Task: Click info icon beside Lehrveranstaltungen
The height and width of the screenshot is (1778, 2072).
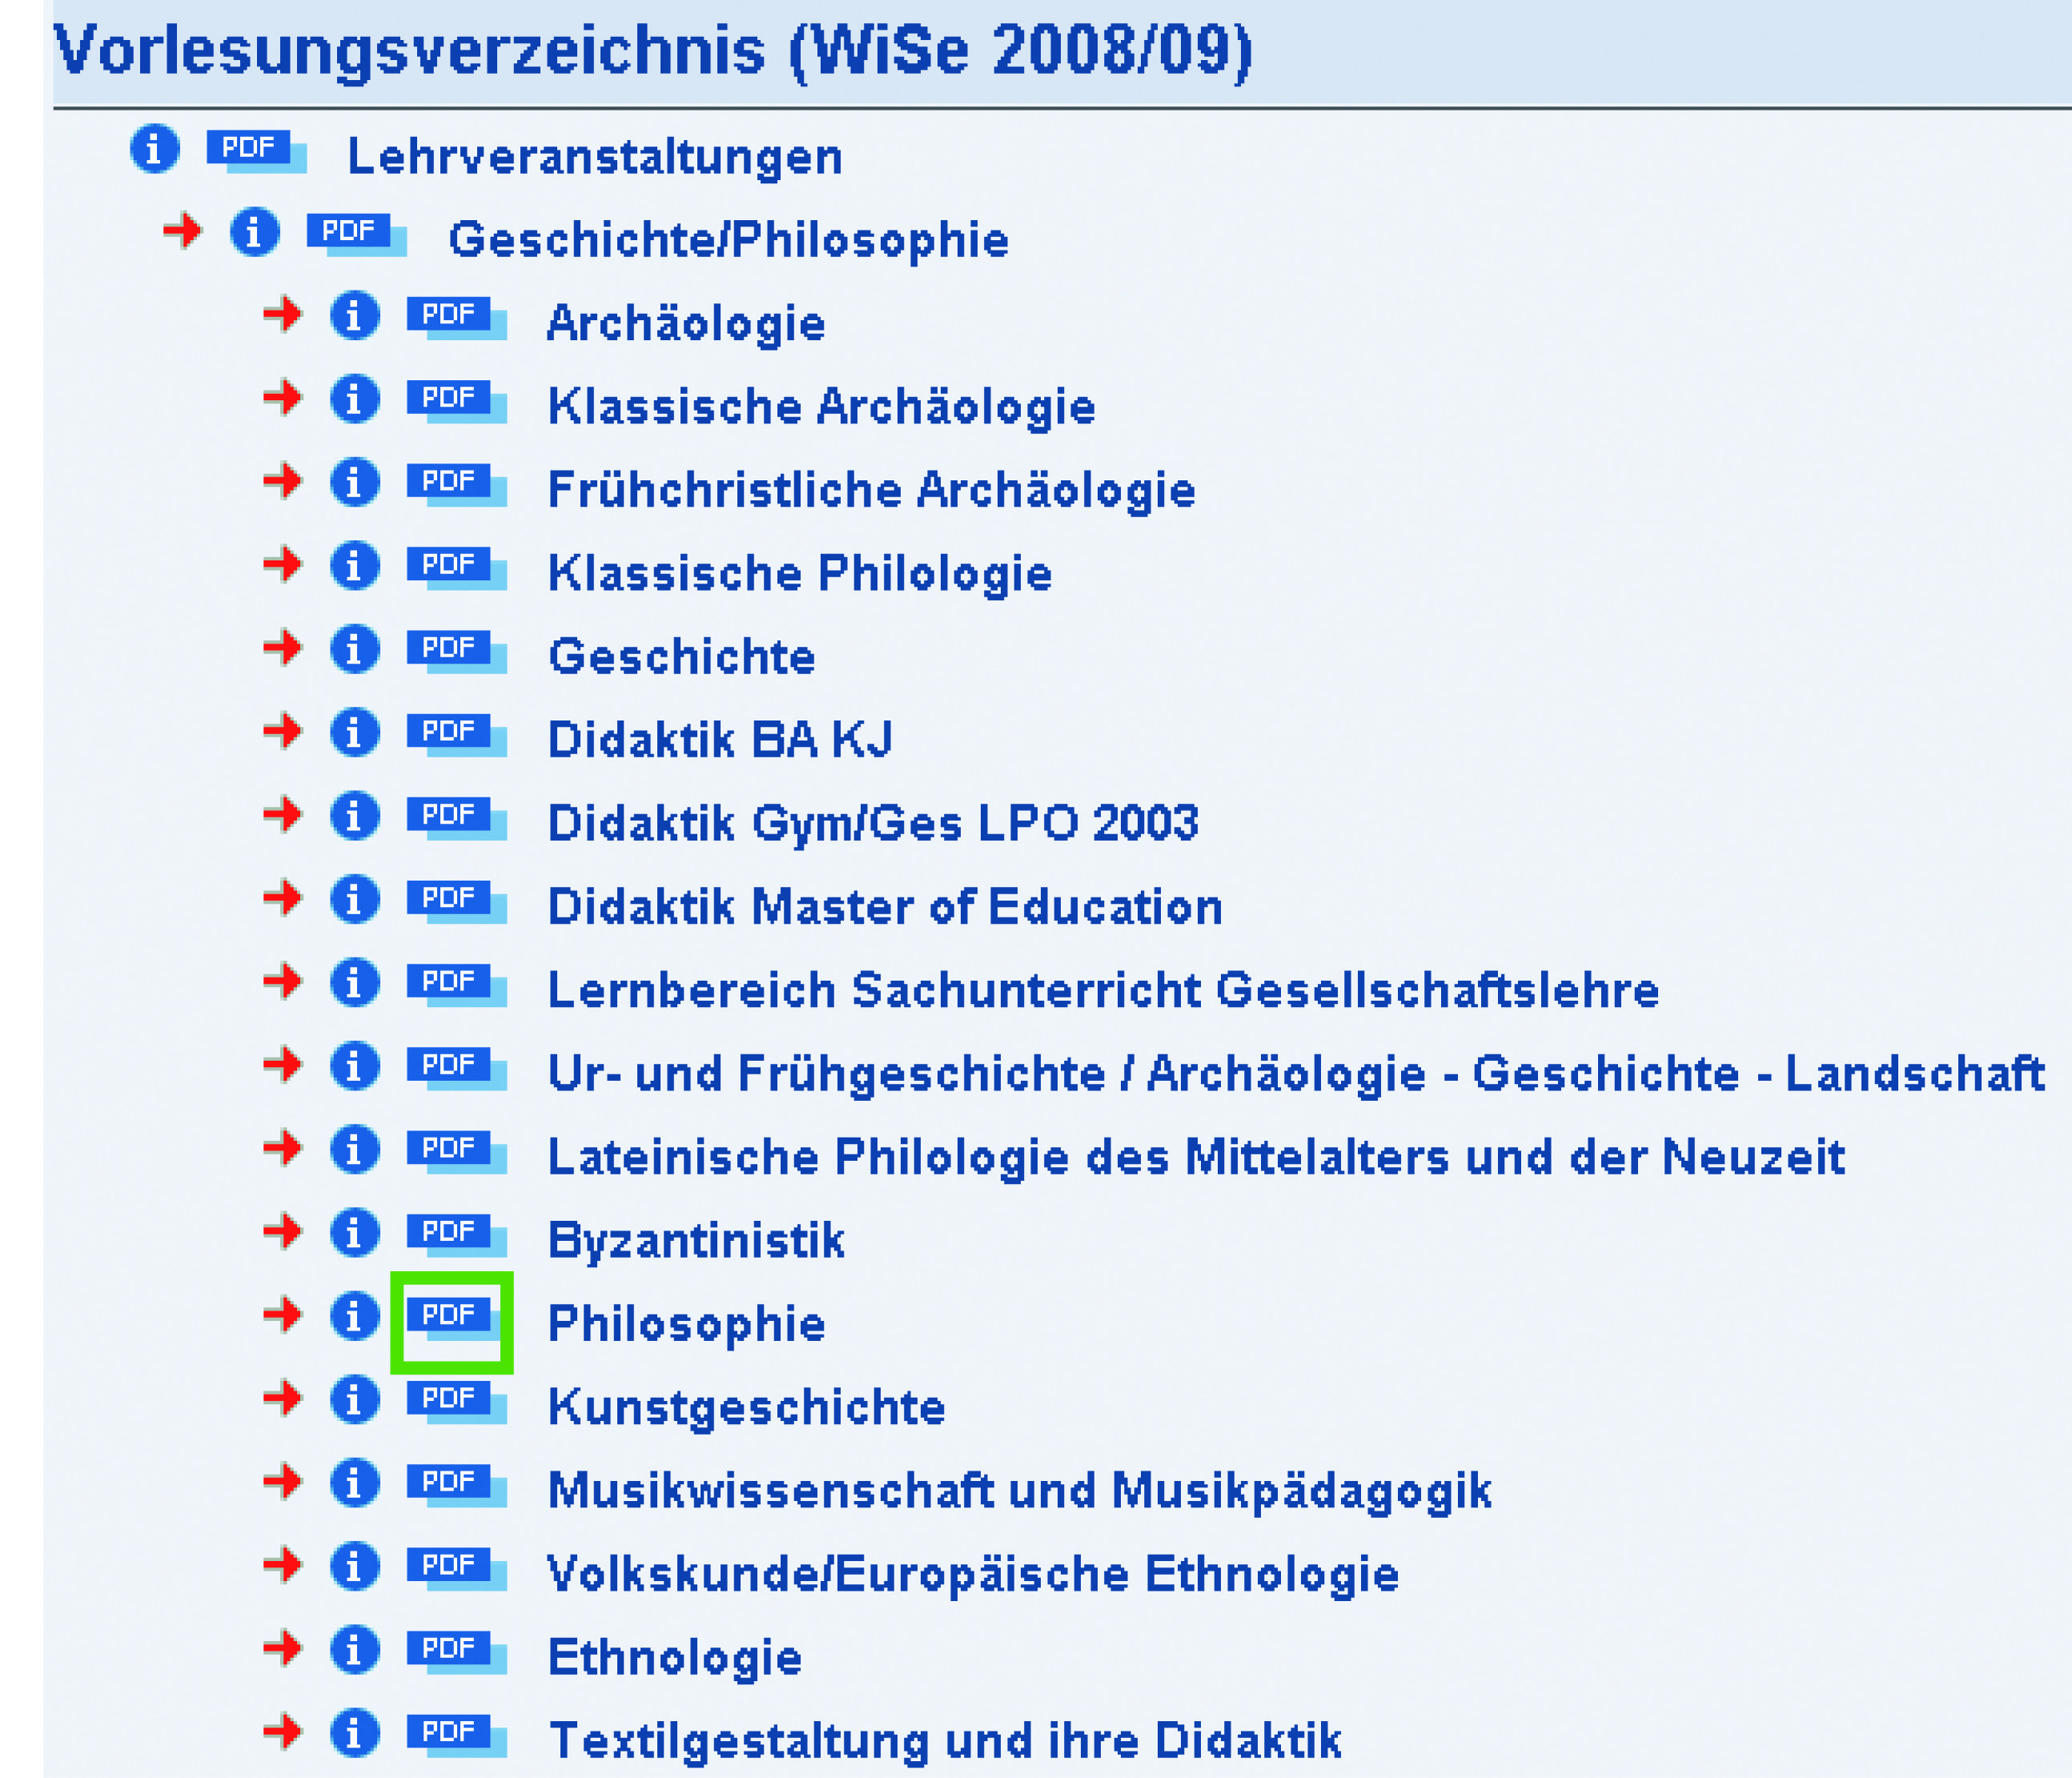Action: click(x=155, y=150)
